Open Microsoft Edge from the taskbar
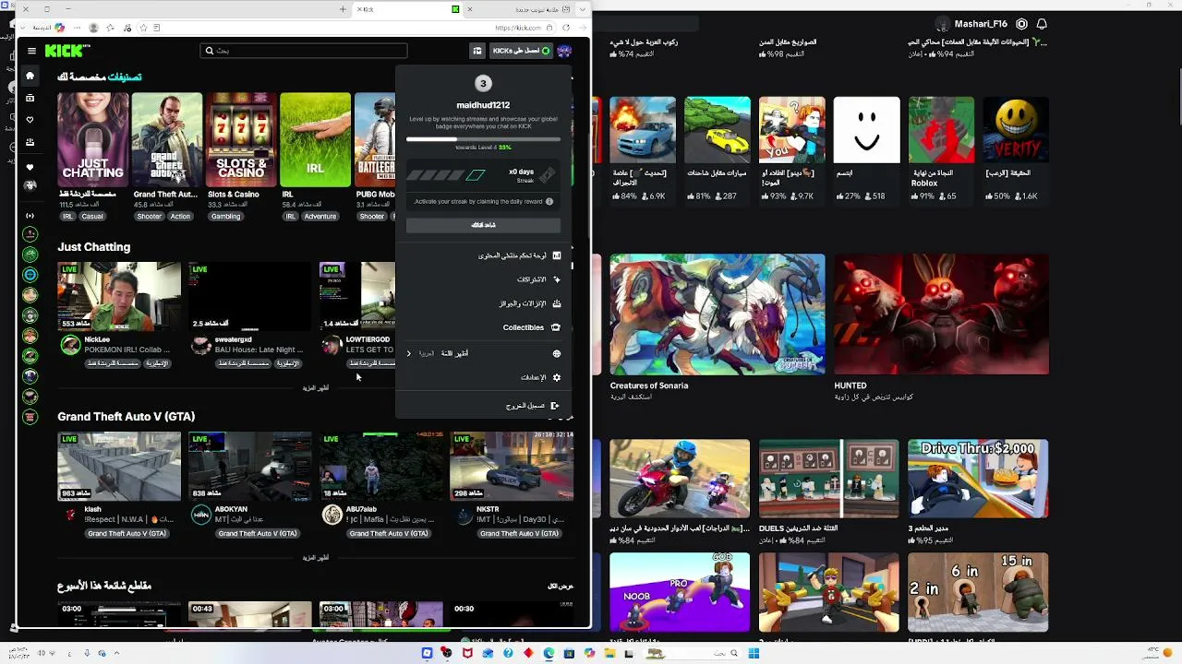1182x664 pixels. pyautogui.click(x=549, y=654)
